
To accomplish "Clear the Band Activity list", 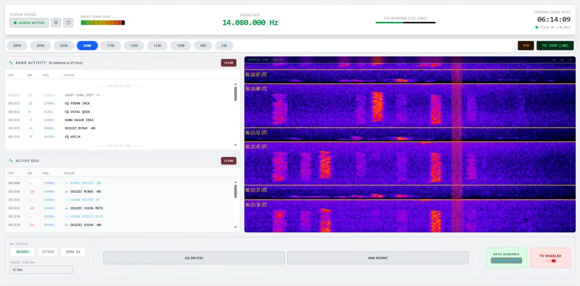I will click(229, 63).
